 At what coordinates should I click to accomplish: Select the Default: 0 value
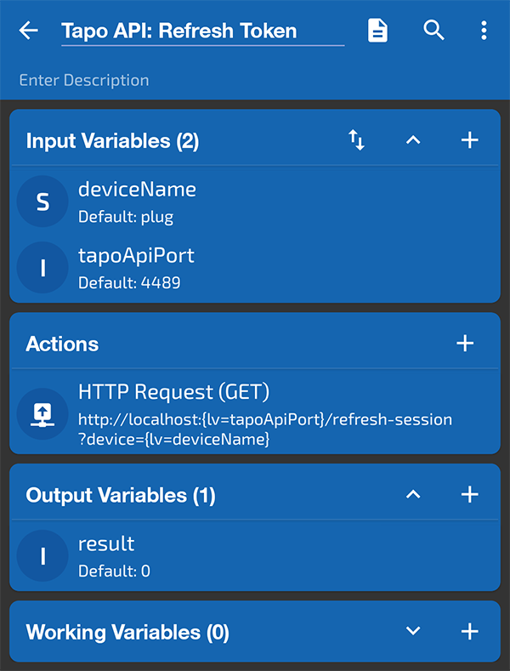(x=114, y=571)
